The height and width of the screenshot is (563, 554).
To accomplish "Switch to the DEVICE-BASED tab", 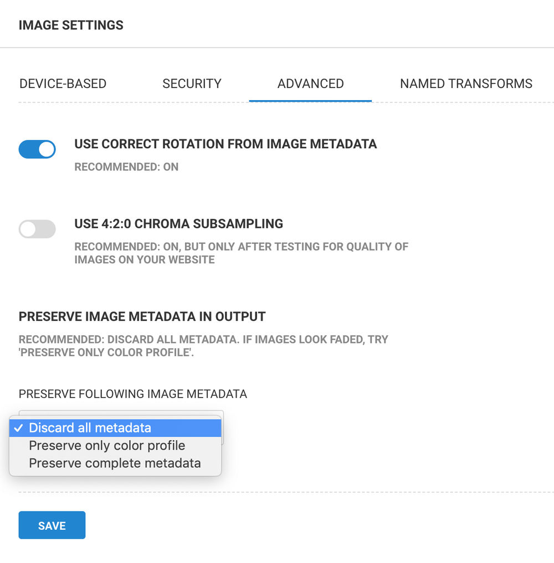I will [x=63, y=84].
